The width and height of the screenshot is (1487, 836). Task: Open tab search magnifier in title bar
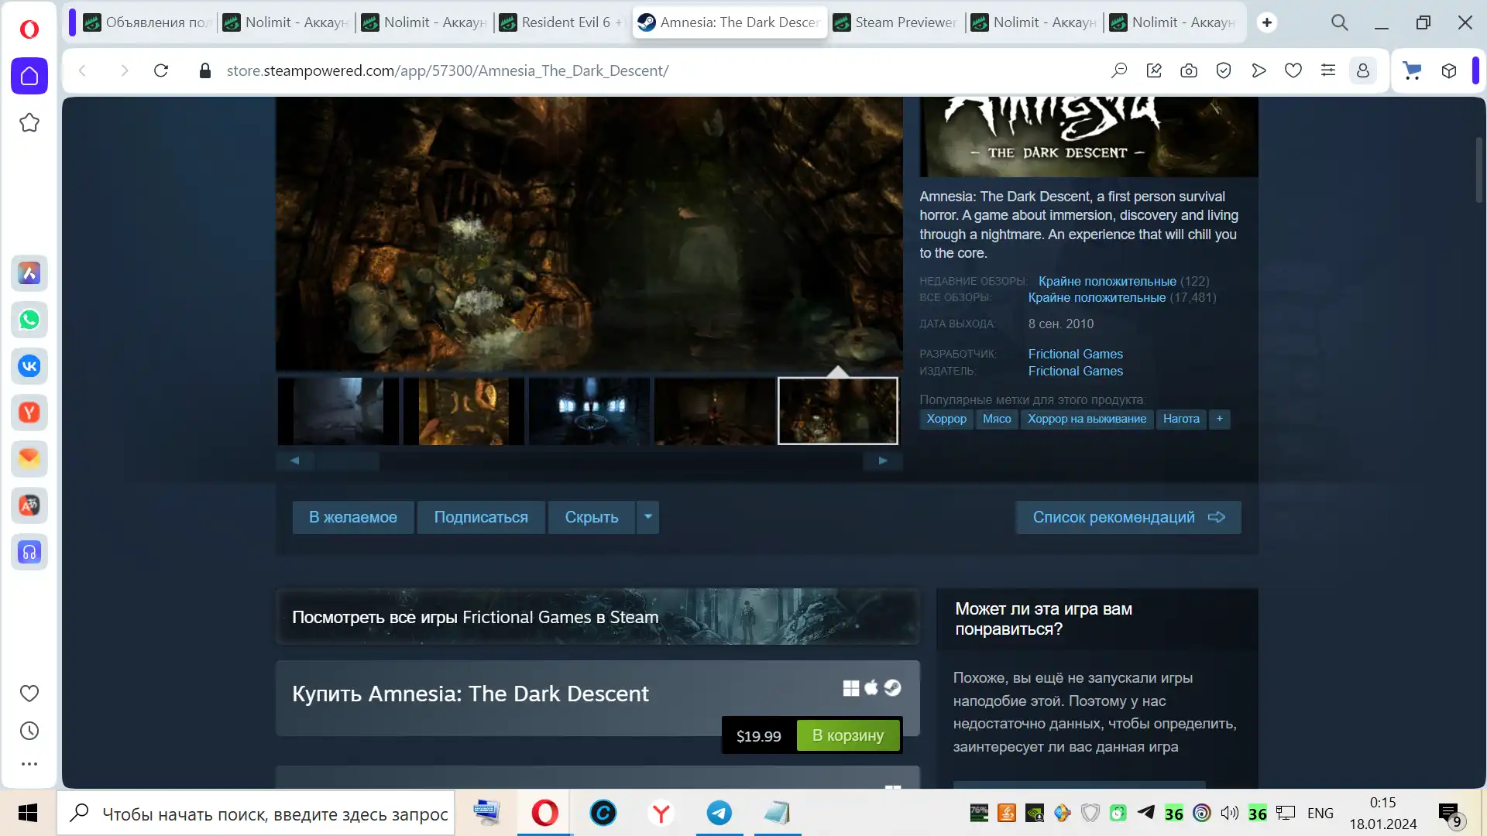[1340, 22]
